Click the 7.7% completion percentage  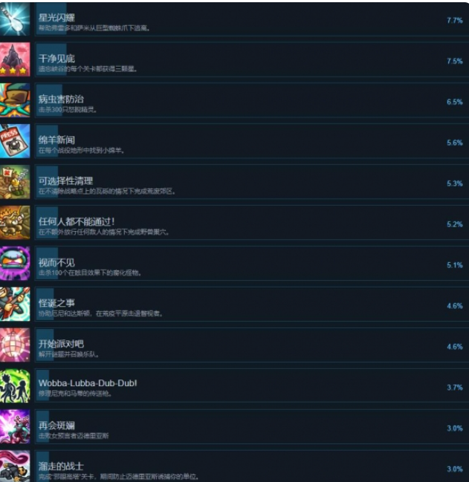pos(455,21)
